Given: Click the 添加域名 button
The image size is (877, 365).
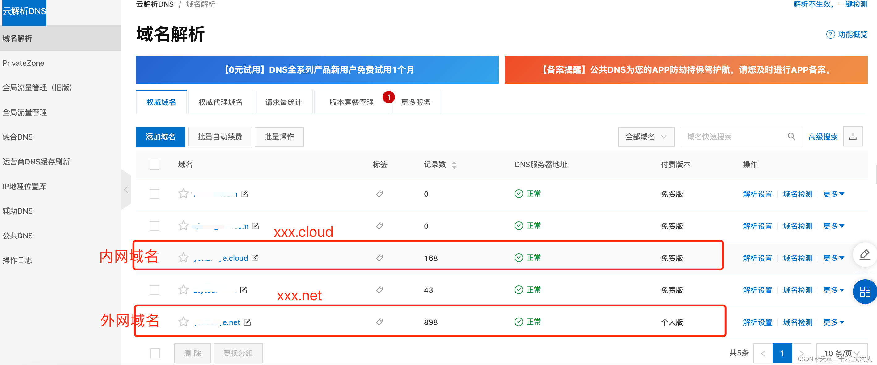Looking at the screenshot, I should (160, 137).
